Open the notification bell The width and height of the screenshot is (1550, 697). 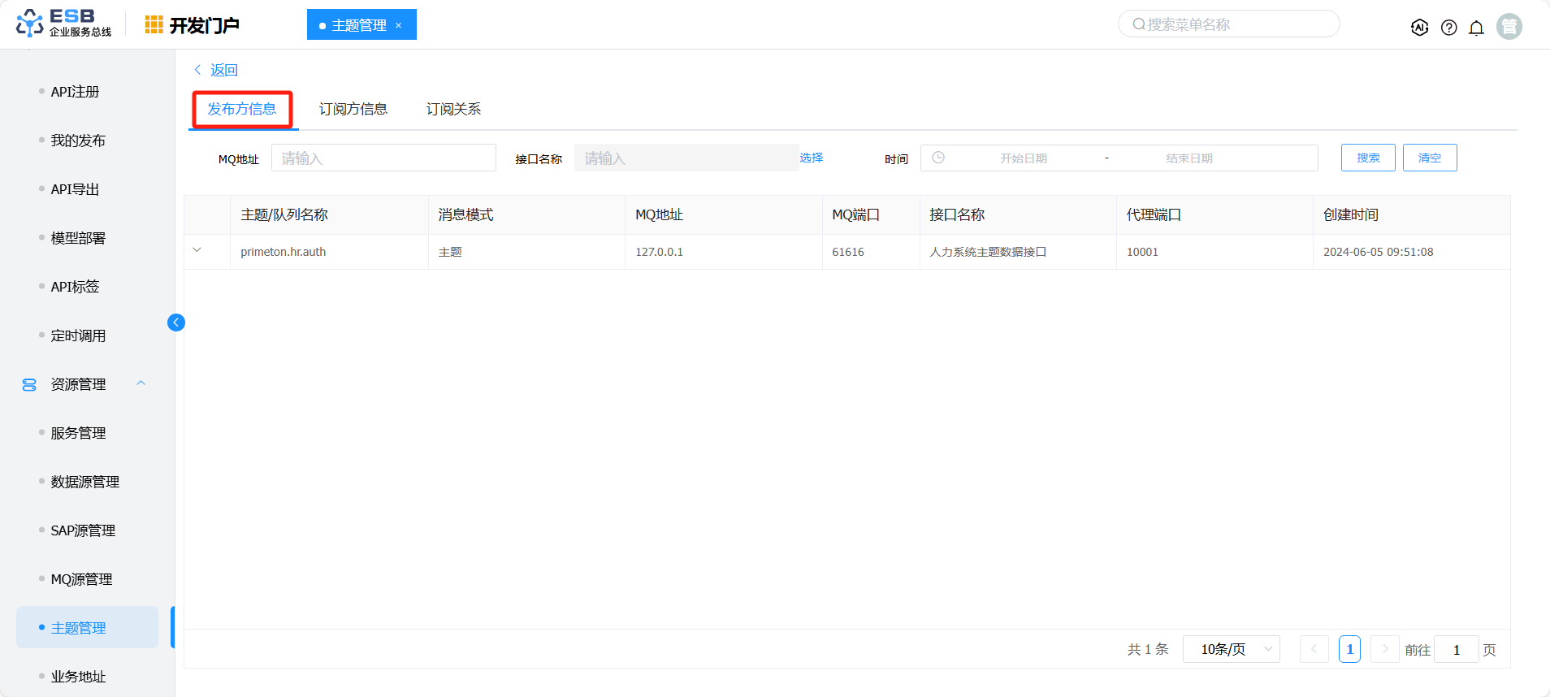tap(1476, 28)
